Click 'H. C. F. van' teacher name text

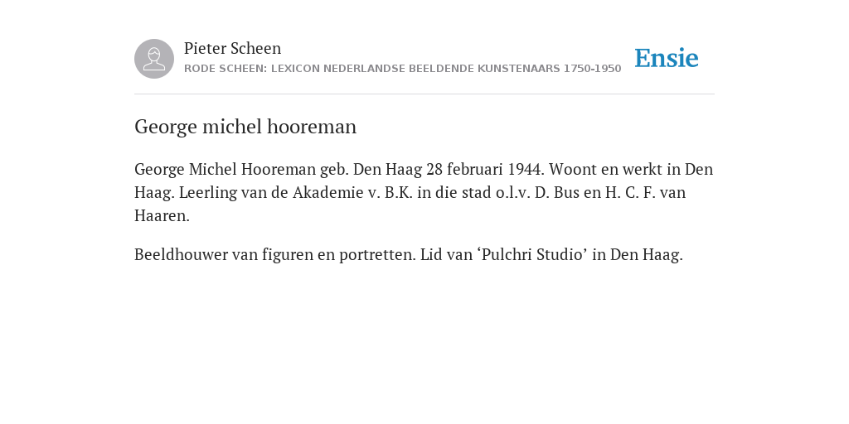pos(645,192)
